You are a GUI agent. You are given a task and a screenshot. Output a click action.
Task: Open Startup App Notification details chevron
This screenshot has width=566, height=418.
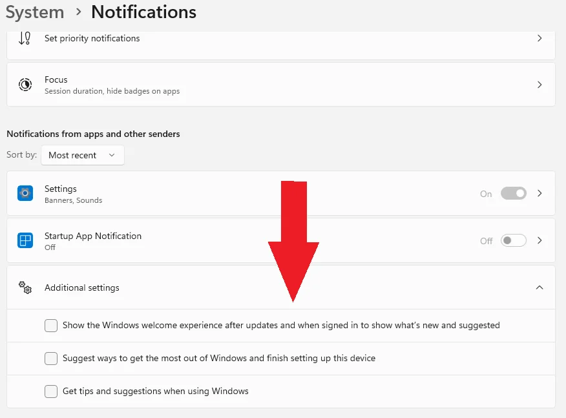pos(540,240)
